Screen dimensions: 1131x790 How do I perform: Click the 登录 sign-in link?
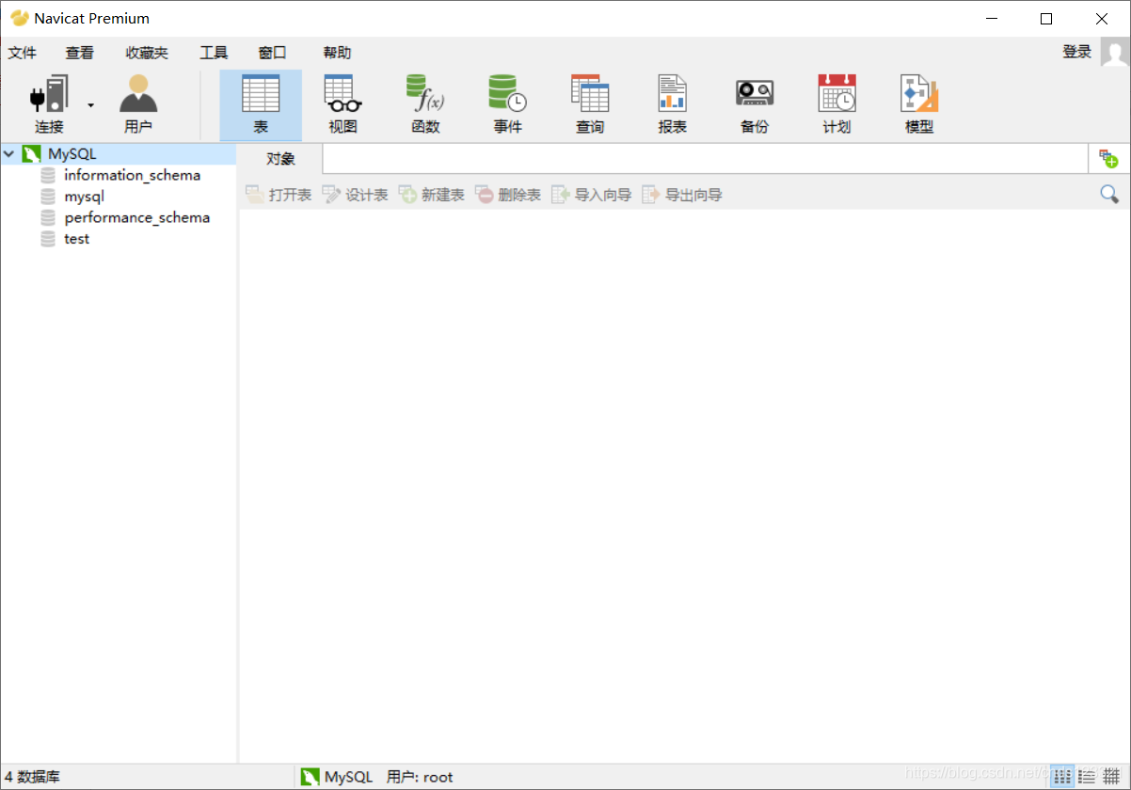click(x=1077, y=52)
